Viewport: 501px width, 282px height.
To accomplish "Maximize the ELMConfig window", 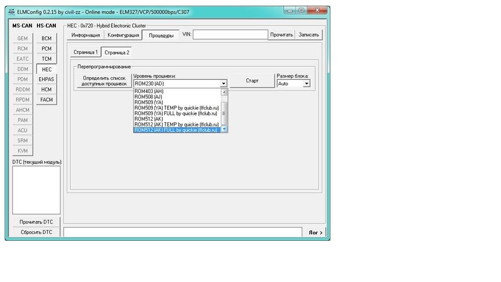I will 301,10.
